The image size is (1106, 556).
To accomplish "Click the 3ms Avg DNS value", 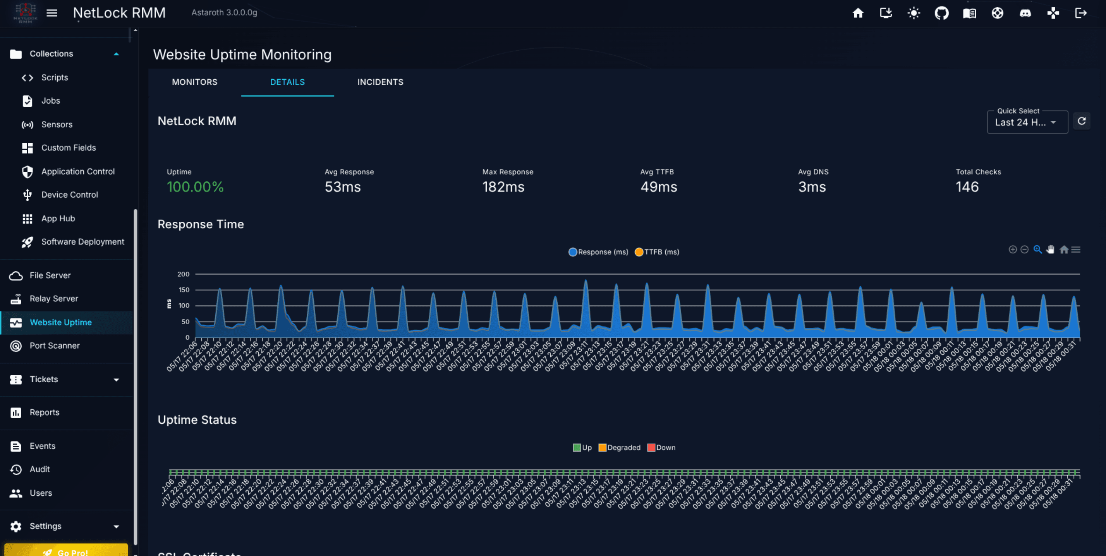I will pyautogui.click(x=812, y=187).
